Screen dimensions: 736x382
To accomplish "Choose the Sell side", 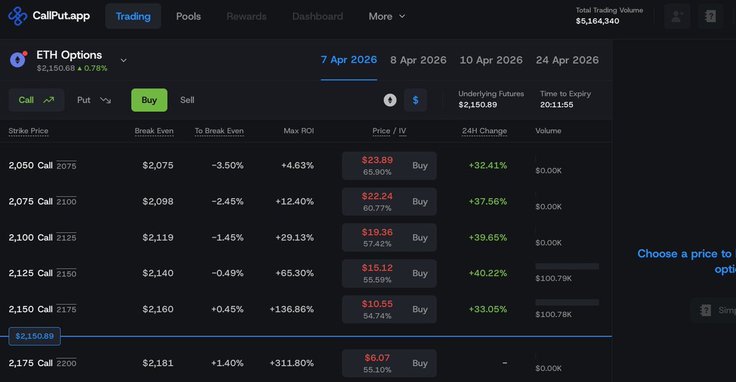I will click(x=187, y=100).
